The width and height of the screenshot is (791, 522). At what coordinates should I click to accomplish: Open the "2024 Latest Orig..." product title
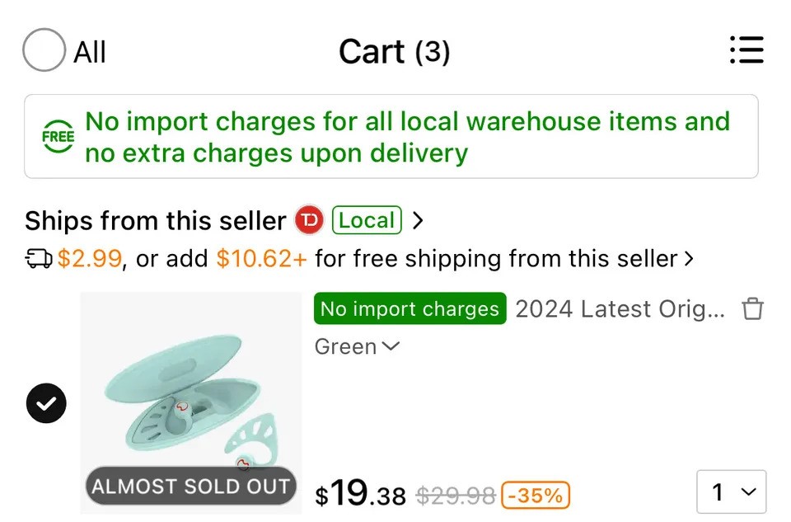[620, 309]
